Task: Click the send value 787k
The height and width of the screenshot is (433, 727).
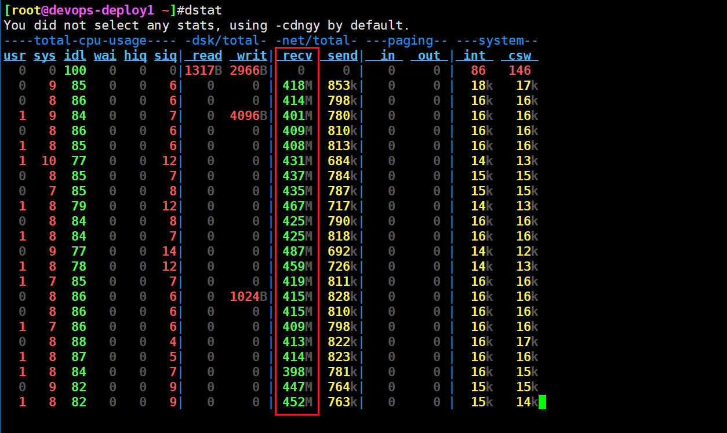Action: pyautogui.click(x=343, y=191)
